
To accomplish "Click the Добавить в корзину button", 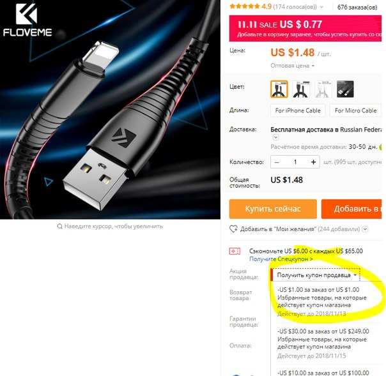I will coord(351,209).
